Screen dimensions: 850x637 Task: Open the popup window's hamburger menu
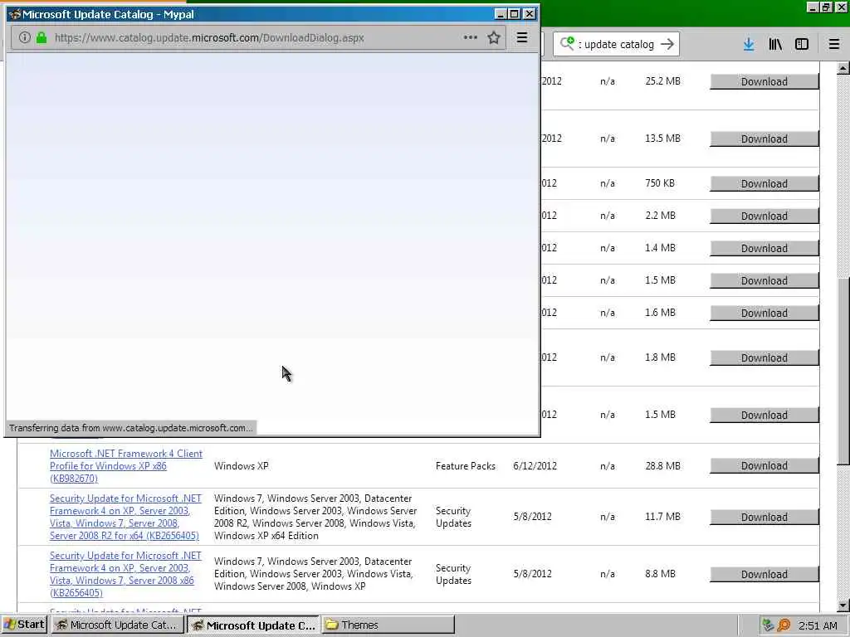(521, 37)
